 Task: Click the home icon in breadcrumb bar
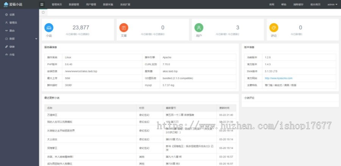tap(43, 13)
